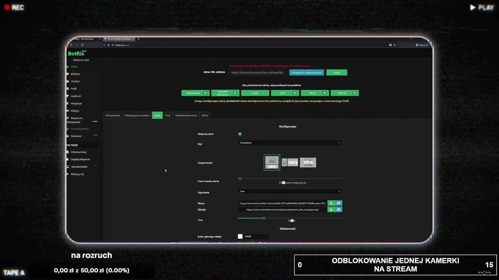Click the plus icon on the Napiwek/darowizna test button

point(235,93)
